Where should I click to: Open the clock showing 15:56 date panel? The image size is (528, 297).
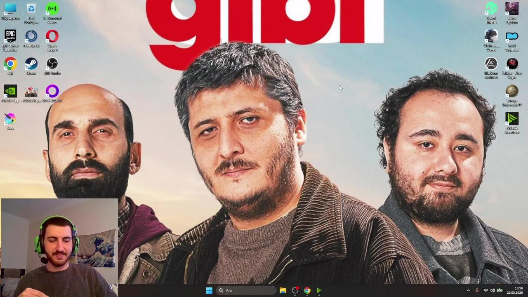(514, 290)
